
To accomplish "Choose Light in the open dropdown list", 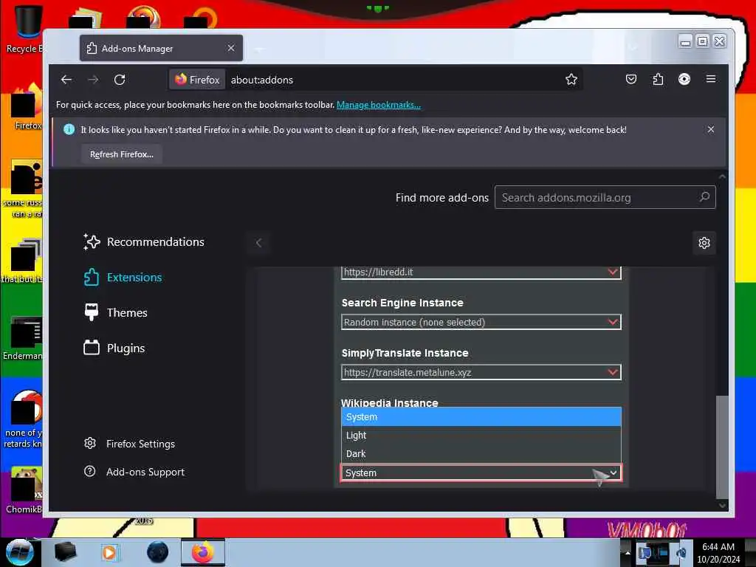I will (481, 436).
